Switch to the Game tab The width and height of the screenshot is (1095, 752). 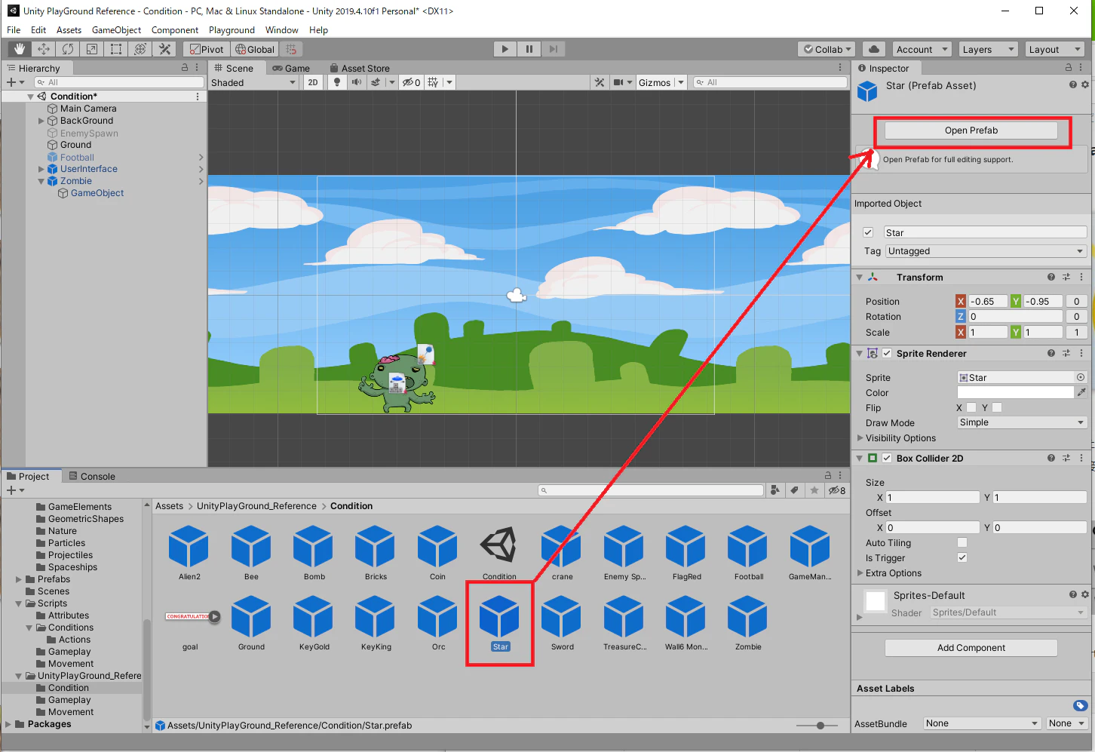click(x=291, y=68)
